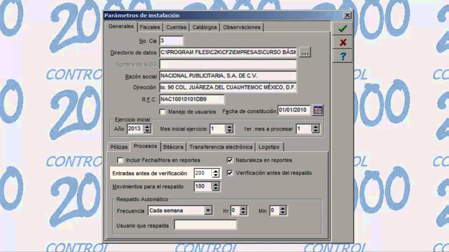Toggle Verificación antes del respaldo checkbox
This screenshot has width=449, height=252.
230,173
